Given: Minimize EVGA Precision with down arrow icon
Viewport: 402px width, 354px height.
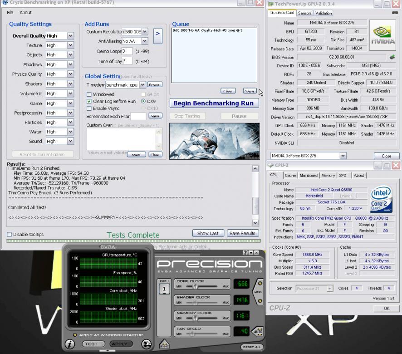Looking at the screenshot, I should (250, 253).
